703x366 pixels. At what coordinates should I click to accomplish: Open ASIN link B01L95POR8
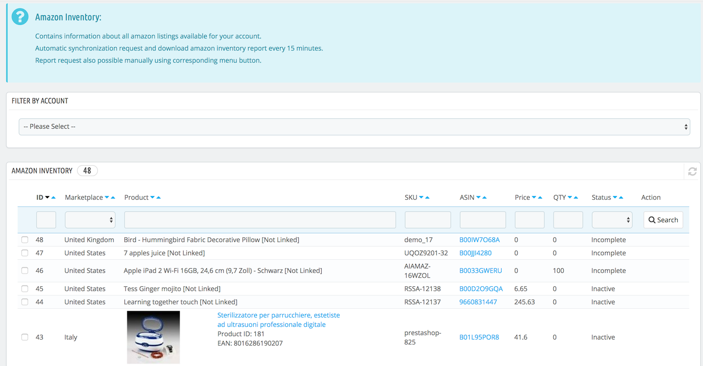click(x=479, y=337)
